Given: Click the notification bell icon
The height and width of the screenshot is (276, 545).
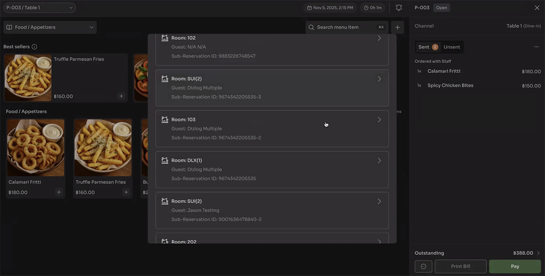Looking at the screenshot, I should (399, 8).
